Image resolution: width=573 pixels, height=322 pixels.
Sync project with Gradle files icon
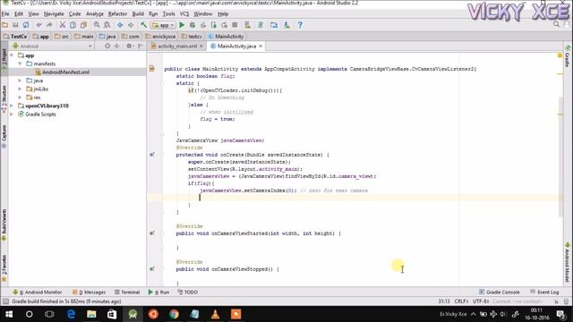coord(261,25)
